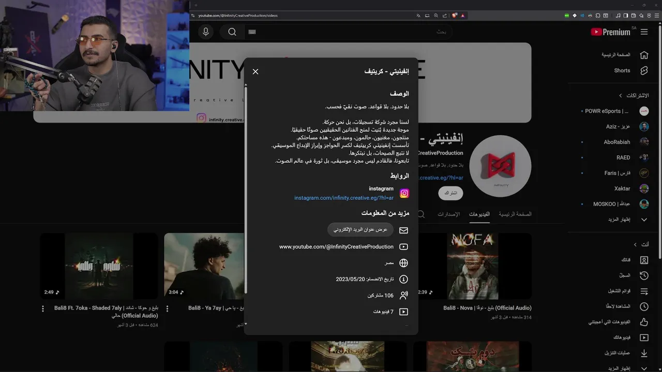Click the Faris channel avatar icon
Viewport: 662px width, 372px height.
(644, 173)
